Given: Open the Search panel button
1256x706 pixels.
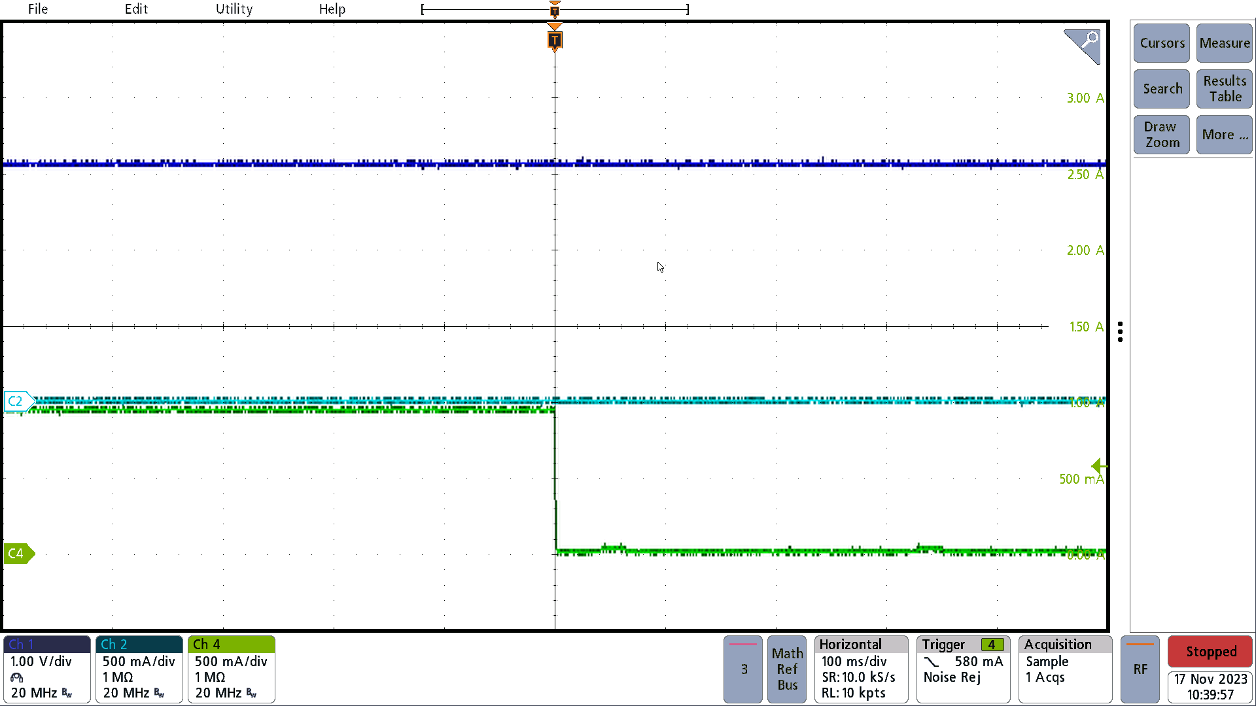Looking at the screenshot, I should pos(1162,89).
